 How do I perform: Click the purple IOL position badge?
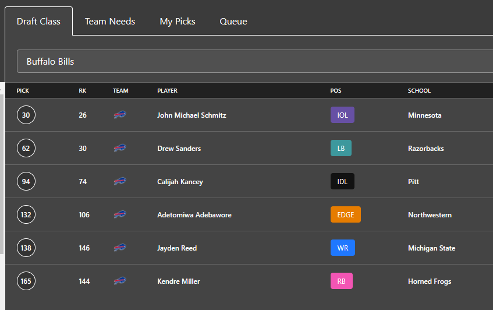pyautogui.click(x=342, y=115)
